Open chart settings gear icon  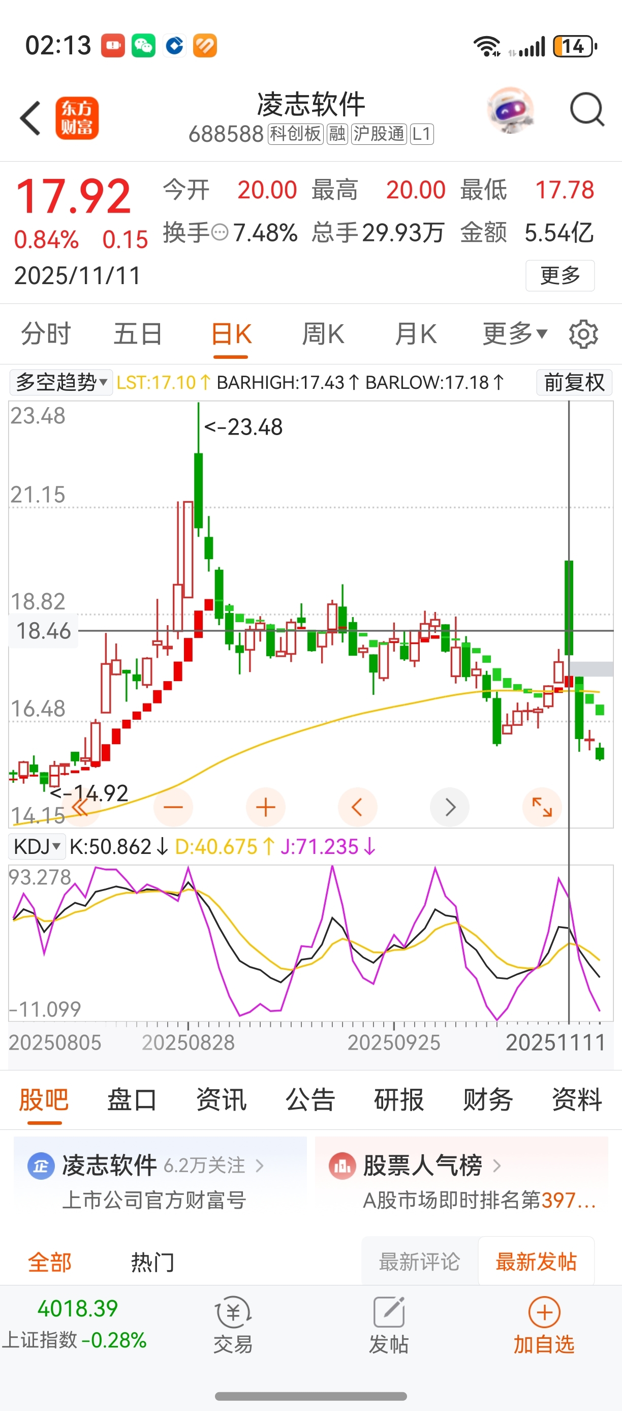[x=583, y=334]
